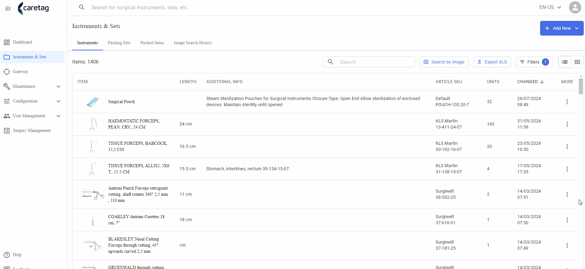This screenshot has width=585, height=269.
Task: Click SKU POUCH-100.20-7
Action: click(452, 105)
